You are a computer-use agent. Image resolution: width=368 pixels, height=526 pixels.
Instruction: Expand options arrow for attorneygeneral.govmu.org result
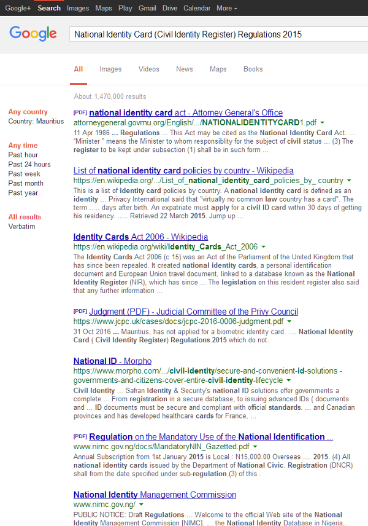pyautogui.click(x=323, y=123)
